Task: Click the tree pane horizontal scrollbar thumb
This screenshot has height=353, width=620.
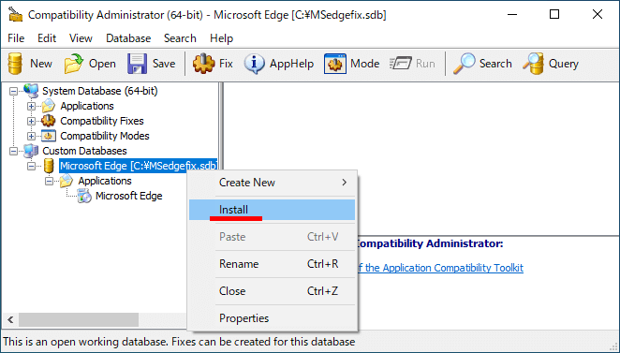Action: [79, 320]
